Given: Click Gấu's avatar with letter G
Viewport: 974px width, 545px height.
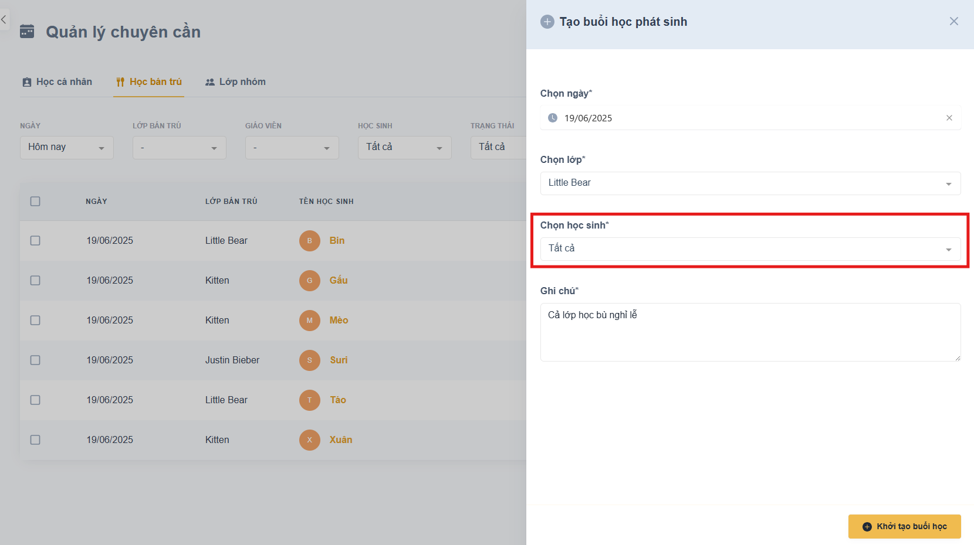Looking at the screenshot, I should (x=309, y=281).
